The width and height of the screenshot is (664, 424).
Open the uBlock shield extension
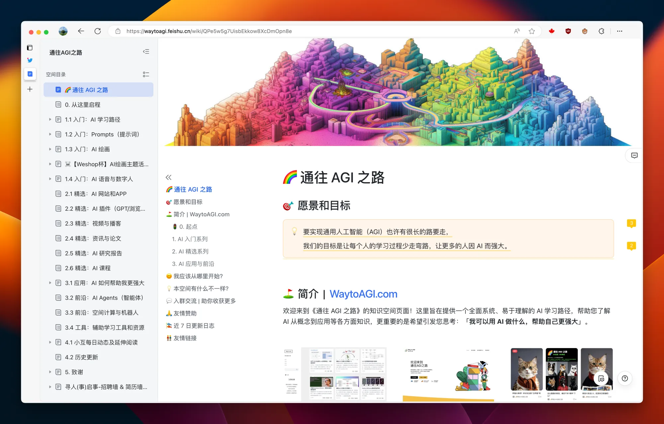(x=568, y=31)
